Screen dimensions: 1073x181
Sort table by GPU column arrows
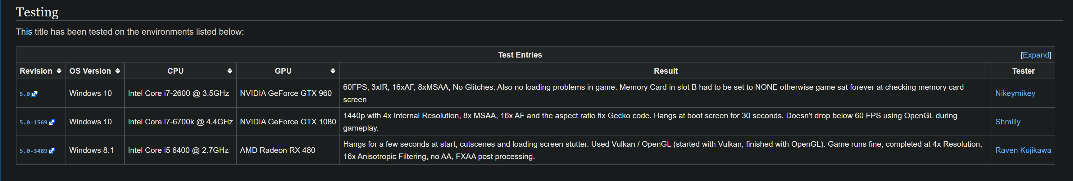tap(332, 71)
